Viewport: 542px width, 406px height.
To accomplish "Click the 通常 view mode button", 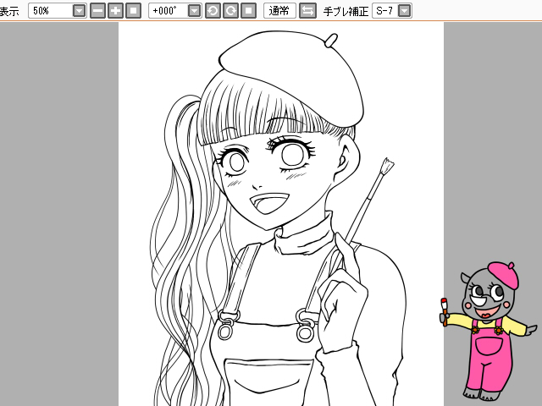I will click(x=279, y=11).
